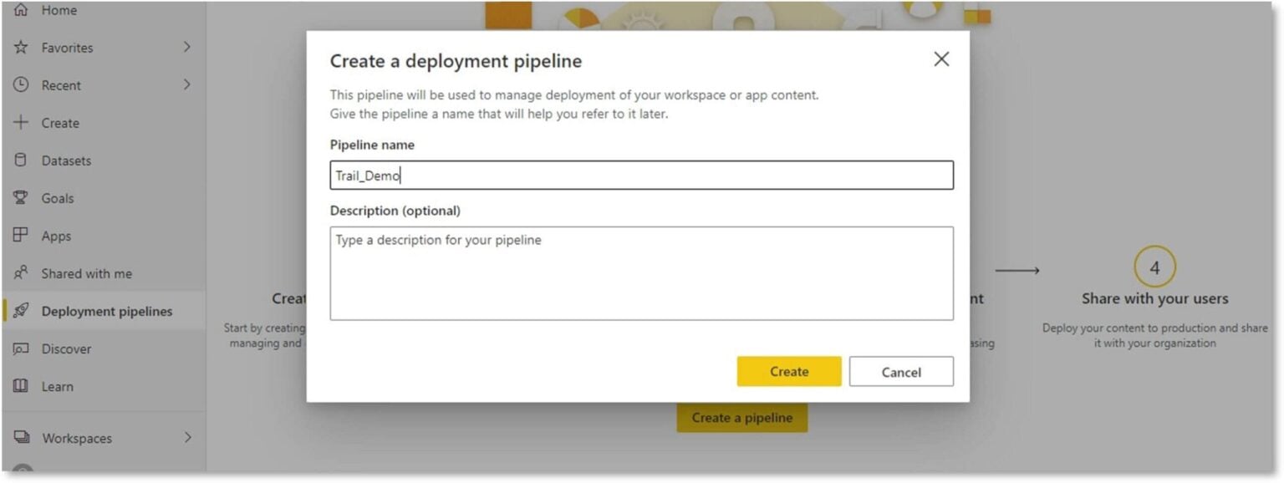Expand the Workspaces panel

[186, 438]
